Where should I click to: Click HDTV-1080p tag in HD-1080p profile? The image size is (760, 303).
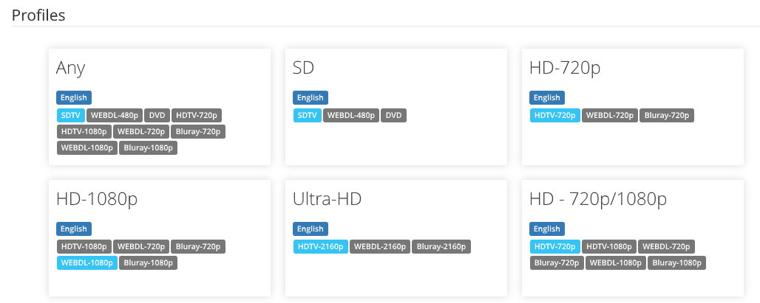tap(84, 247)
